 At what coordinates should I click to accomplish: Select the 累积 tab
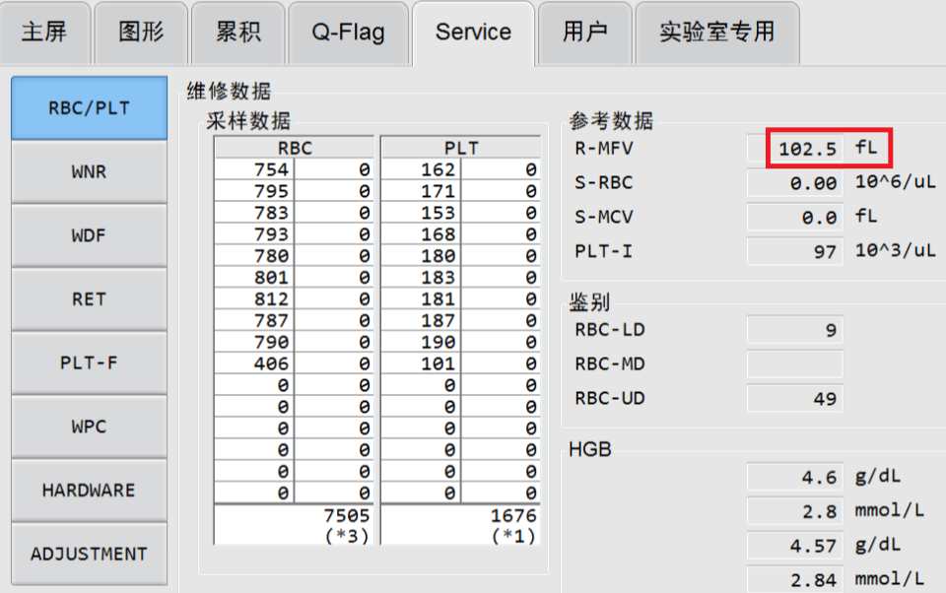click(x=237, y=33)
